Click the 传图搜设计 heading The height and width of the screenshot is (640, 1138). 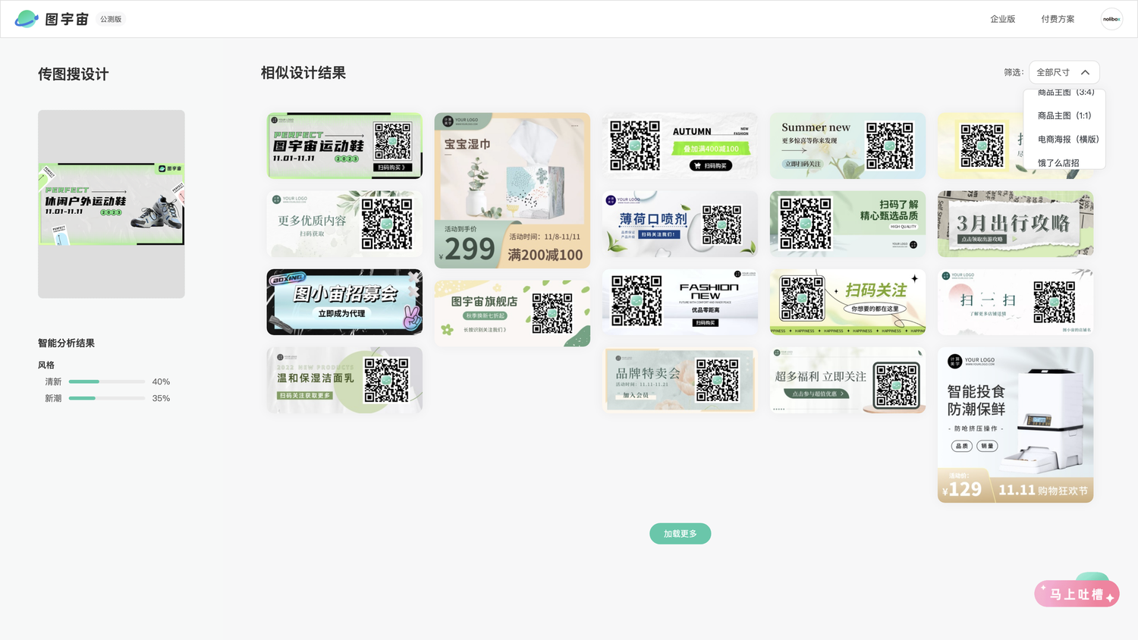74,74
